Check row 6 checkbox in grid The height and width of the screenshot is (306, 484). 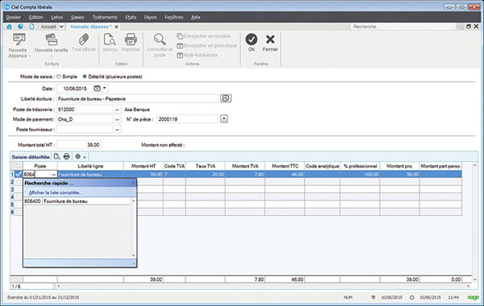coord(19,212)
